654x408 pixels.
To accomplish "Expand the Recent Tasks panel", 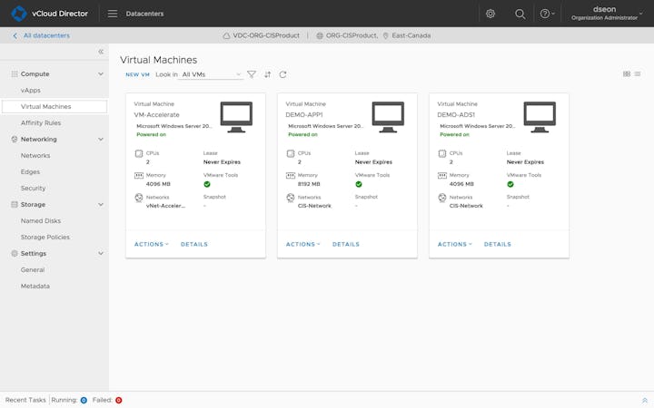I will pyautogui.click(x=644, y=400).
